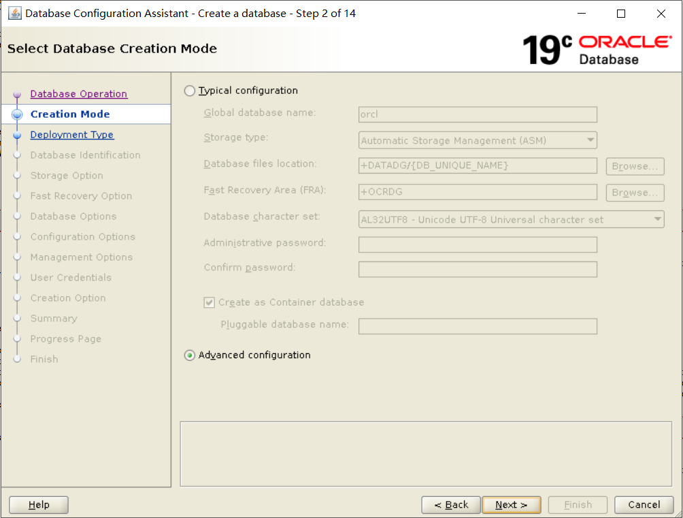
Task: Click the disabled Finish button
Action: 578,505
